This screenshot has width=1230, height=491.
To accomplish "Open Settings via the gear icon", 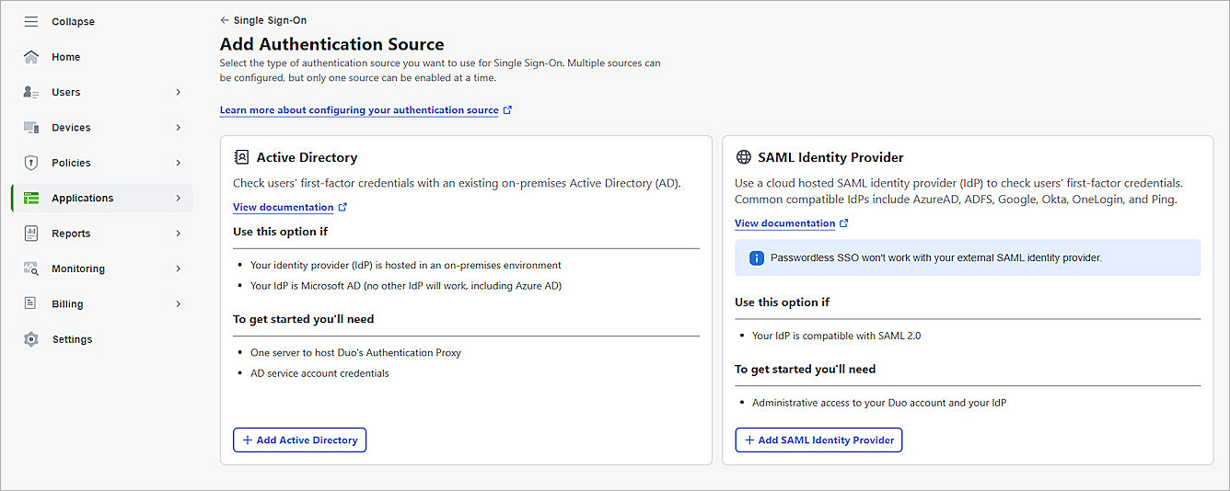I will [31, 339].
